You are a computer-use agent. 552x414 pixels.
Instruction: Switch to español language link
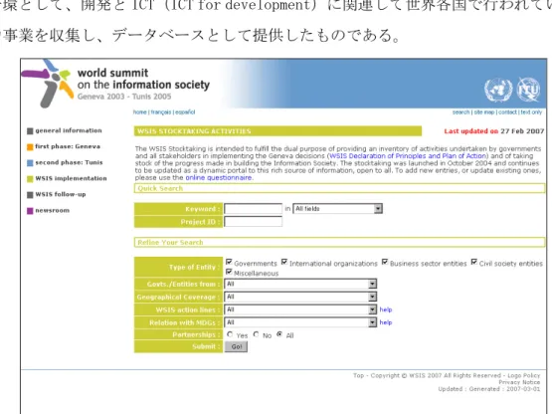[x=185, y=112]
